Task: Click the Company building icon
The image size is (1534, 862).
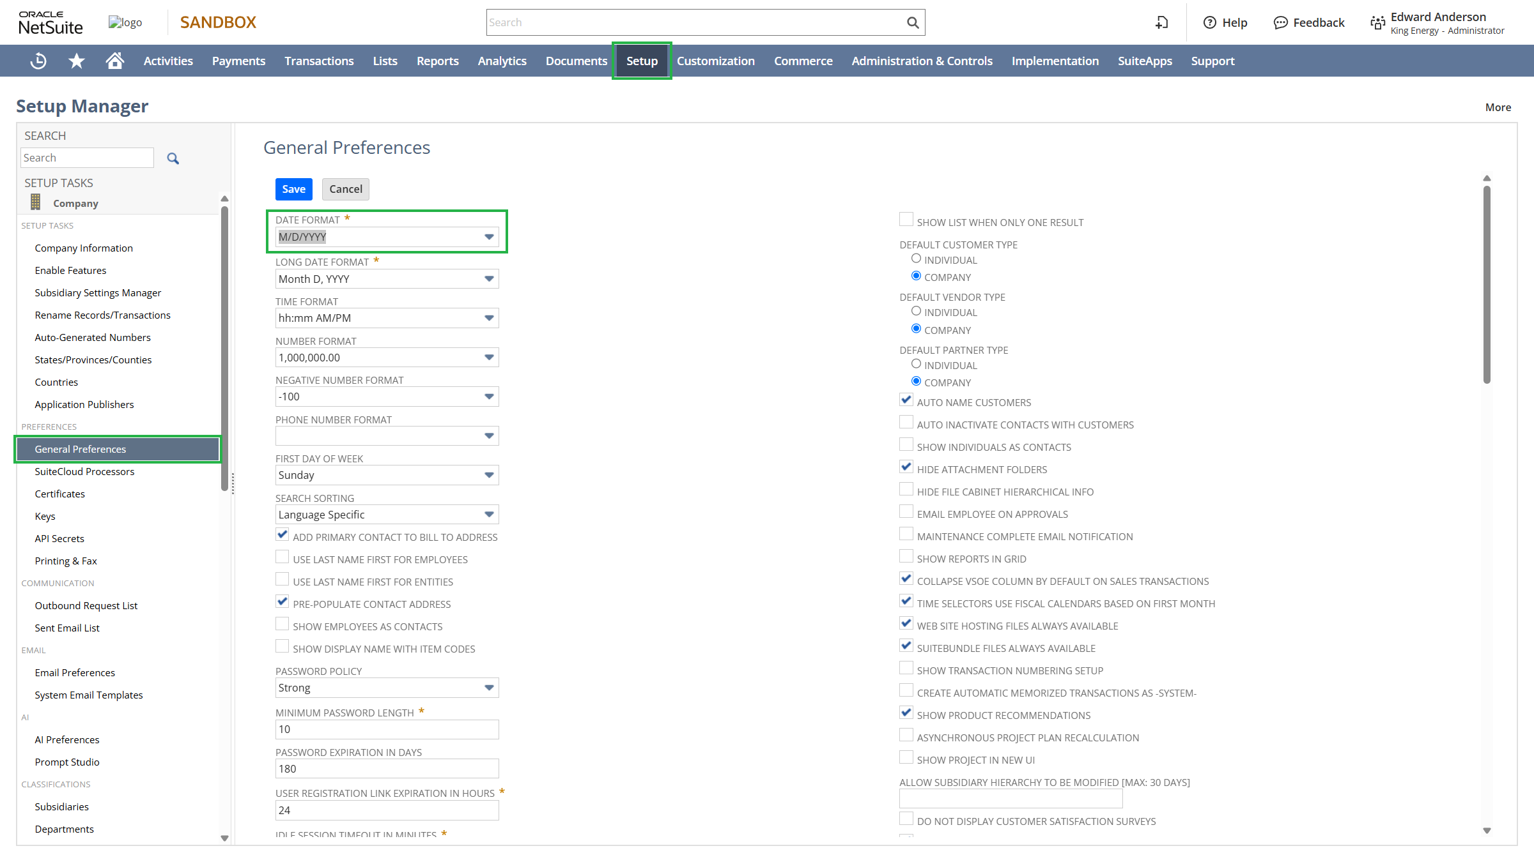Action: tap(36, 202)
